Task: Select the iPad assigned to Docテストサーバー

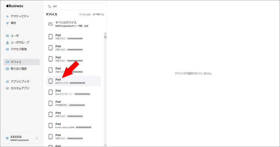Action: pyautogui.click(x=74, y=92)
